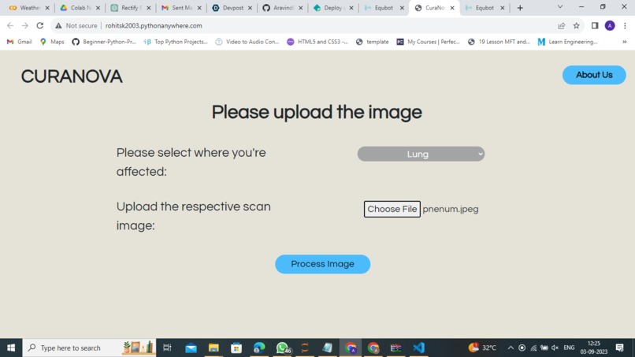Open Microsoft Store from taskbar
Viewport: 635px width, 357px height.
click(236, 348)
